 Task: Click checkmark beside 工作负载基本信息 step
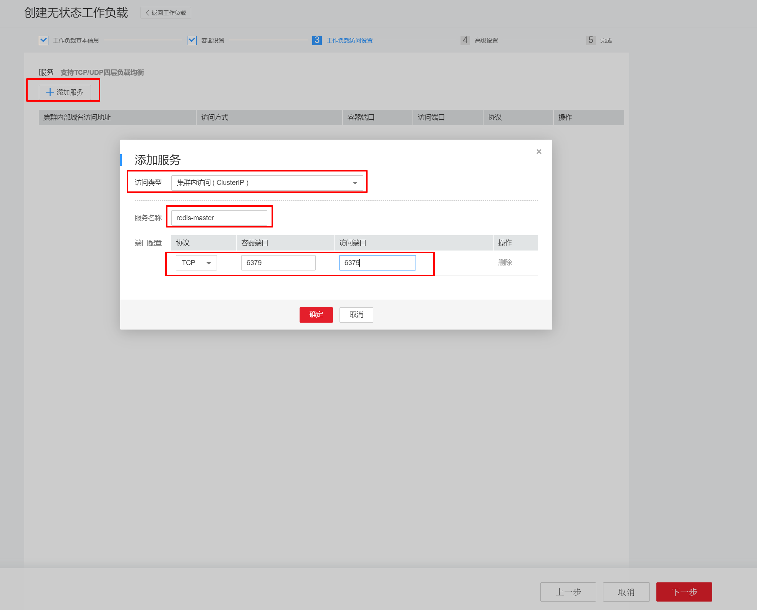click(43, 40)
